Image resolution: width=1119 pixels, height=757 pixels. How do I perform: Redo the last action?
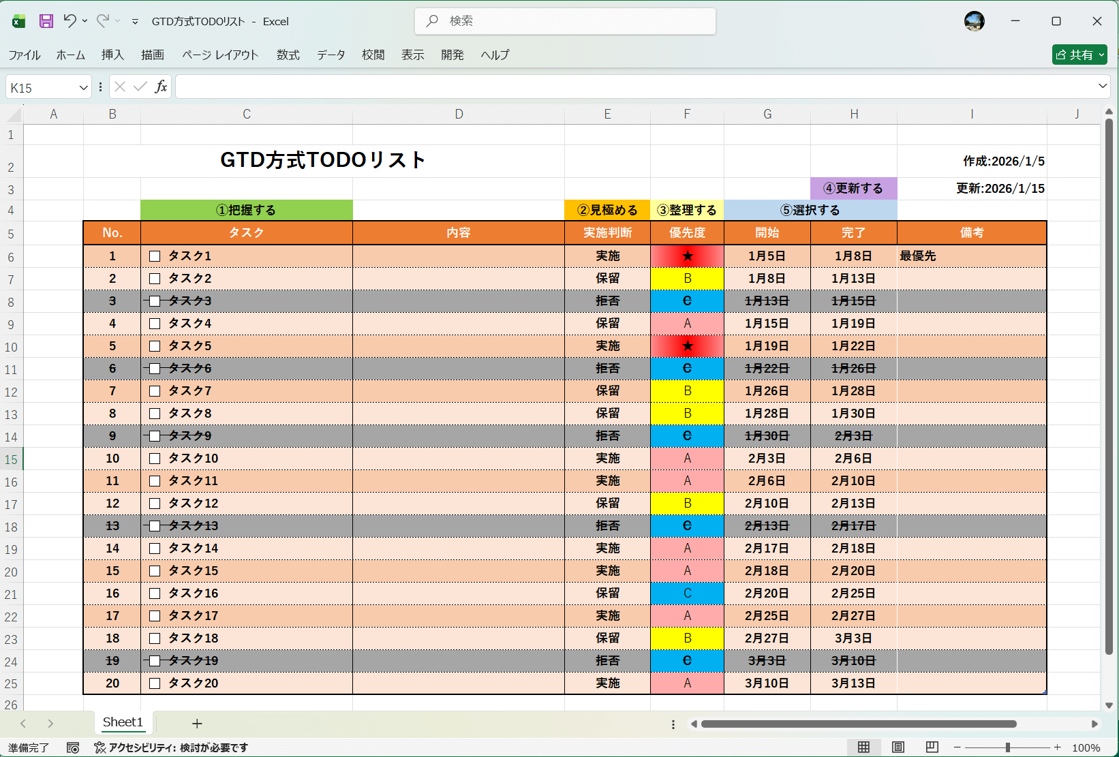(x=104, y=20)
